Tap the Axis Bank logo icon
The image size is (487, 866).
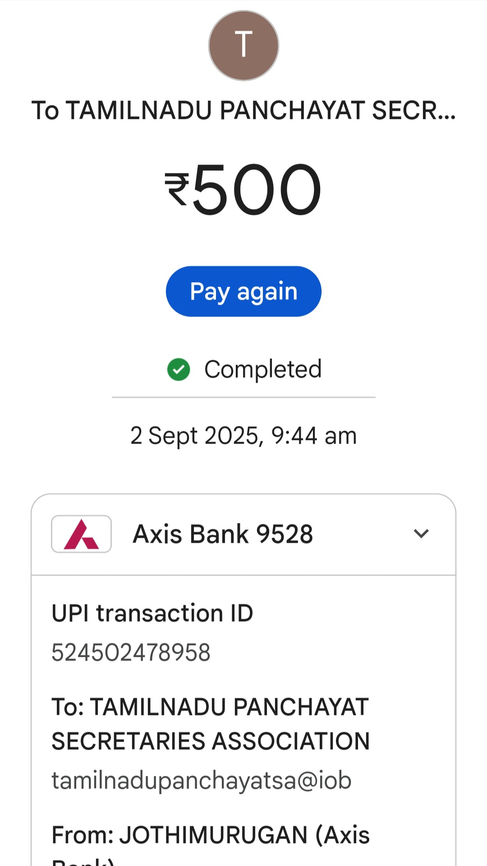[81, 534]
